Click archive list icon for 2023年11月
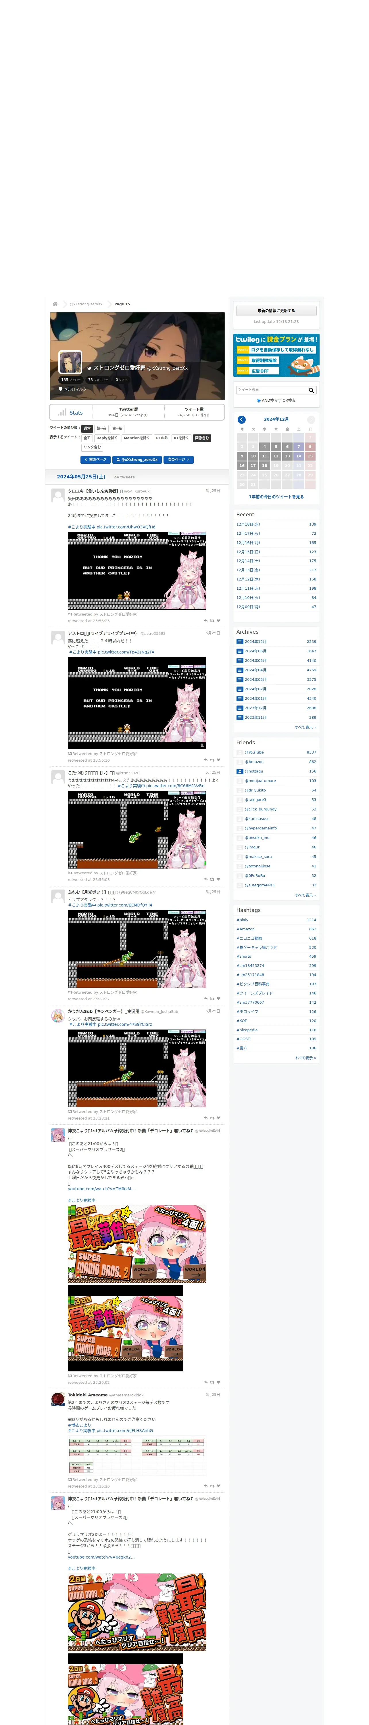 click(x=240, y=717)
